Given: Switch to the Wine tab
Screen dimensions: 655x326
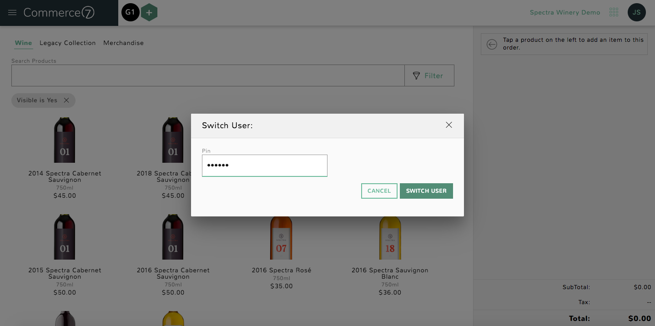Looking at the screenshot, I should point(24,43).
